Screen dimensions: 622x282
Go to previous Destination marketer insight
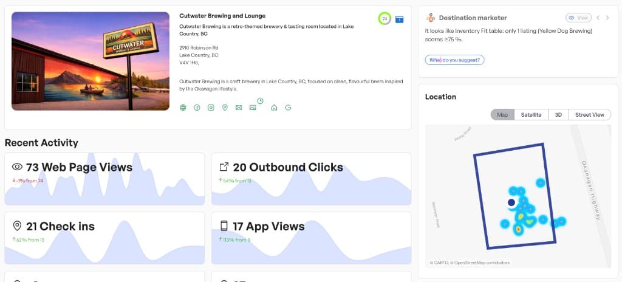coord(598,18)
